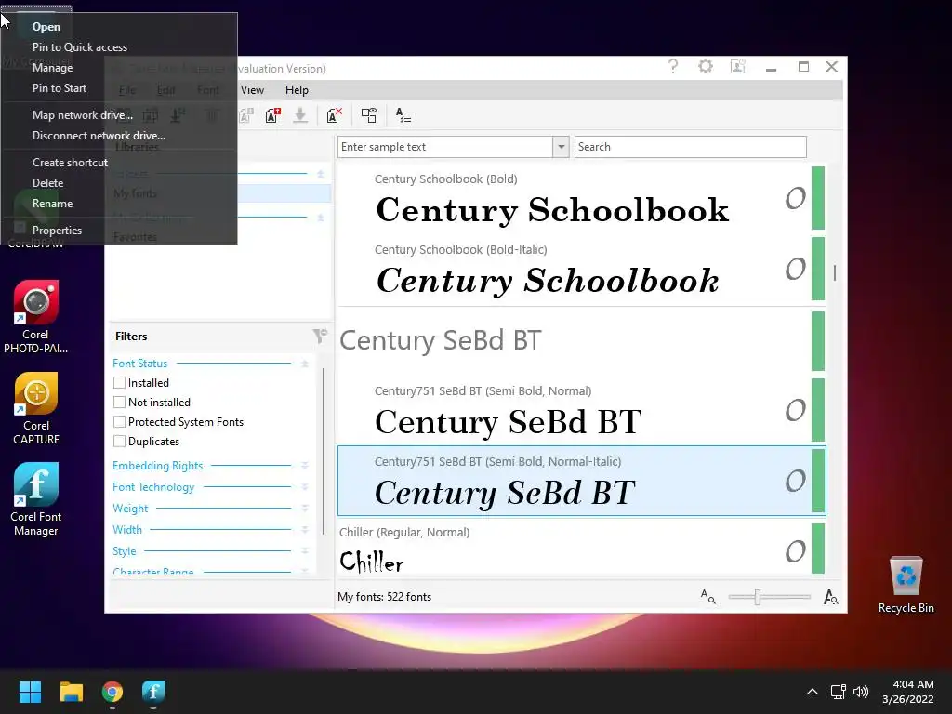Select Century751 SeBd BT (Semi Bold, Normal)
The height and width of the screenshot is (714, 952).
(x=581, y=411)
